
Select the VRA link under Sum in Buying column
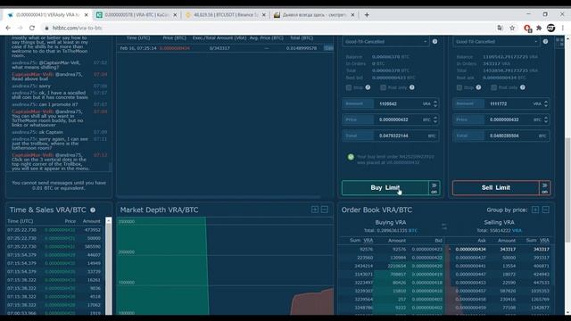(x=368, y=240)
